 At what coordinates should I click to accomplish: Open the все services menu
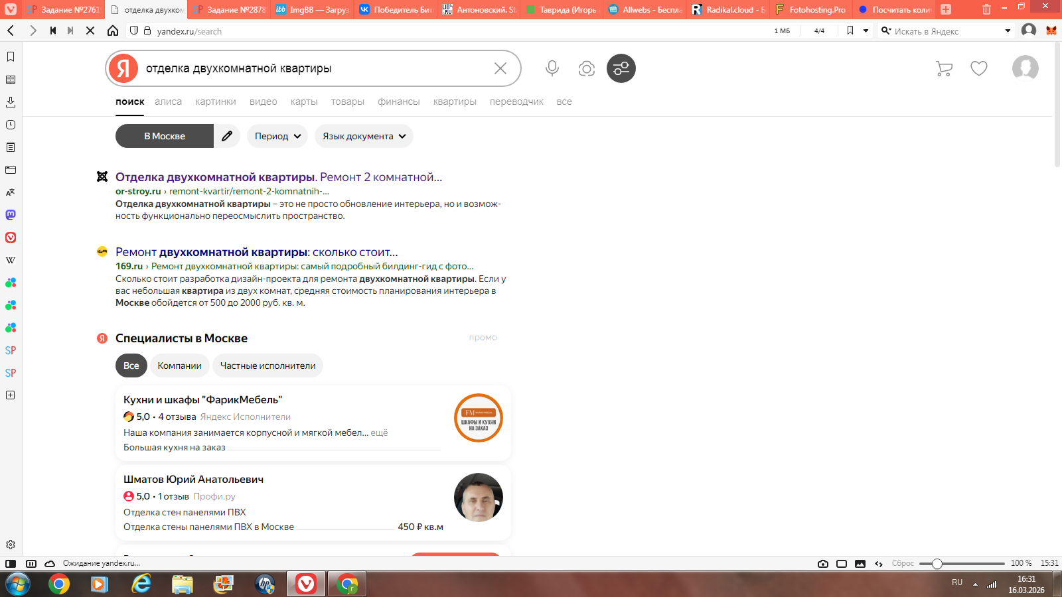point(564,101)
